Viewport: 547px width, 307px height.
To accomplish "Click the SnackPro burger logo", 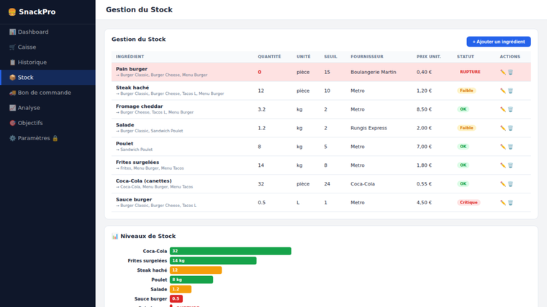I will pyautogui.click(x=12, y=12).
